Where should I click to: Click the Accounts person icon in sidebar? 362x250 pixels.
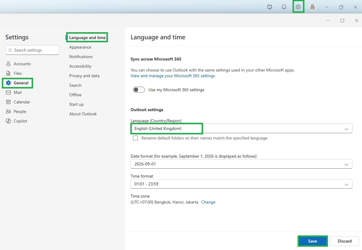click(x=8, y=64)
